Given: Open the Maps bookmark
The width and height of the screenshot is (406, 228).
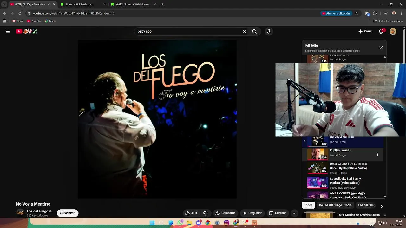Looking at the screenshot, I should pyautogui.click(x=50, y=21).
